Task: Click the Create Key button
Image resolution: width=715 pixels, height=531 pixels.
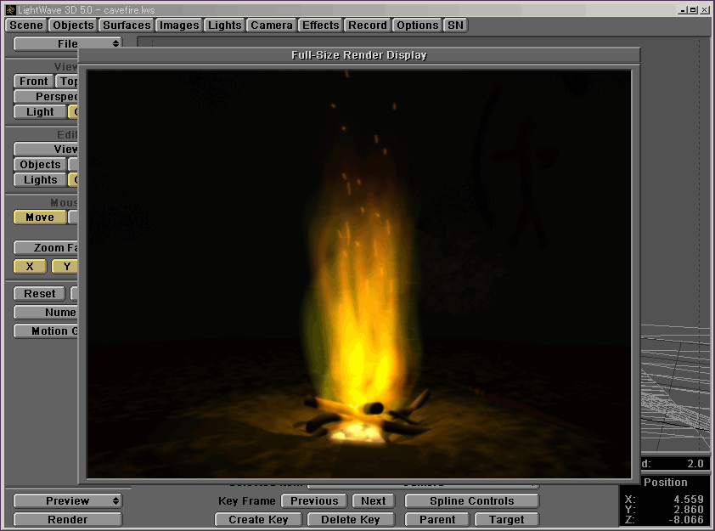Action: point(258,520)
